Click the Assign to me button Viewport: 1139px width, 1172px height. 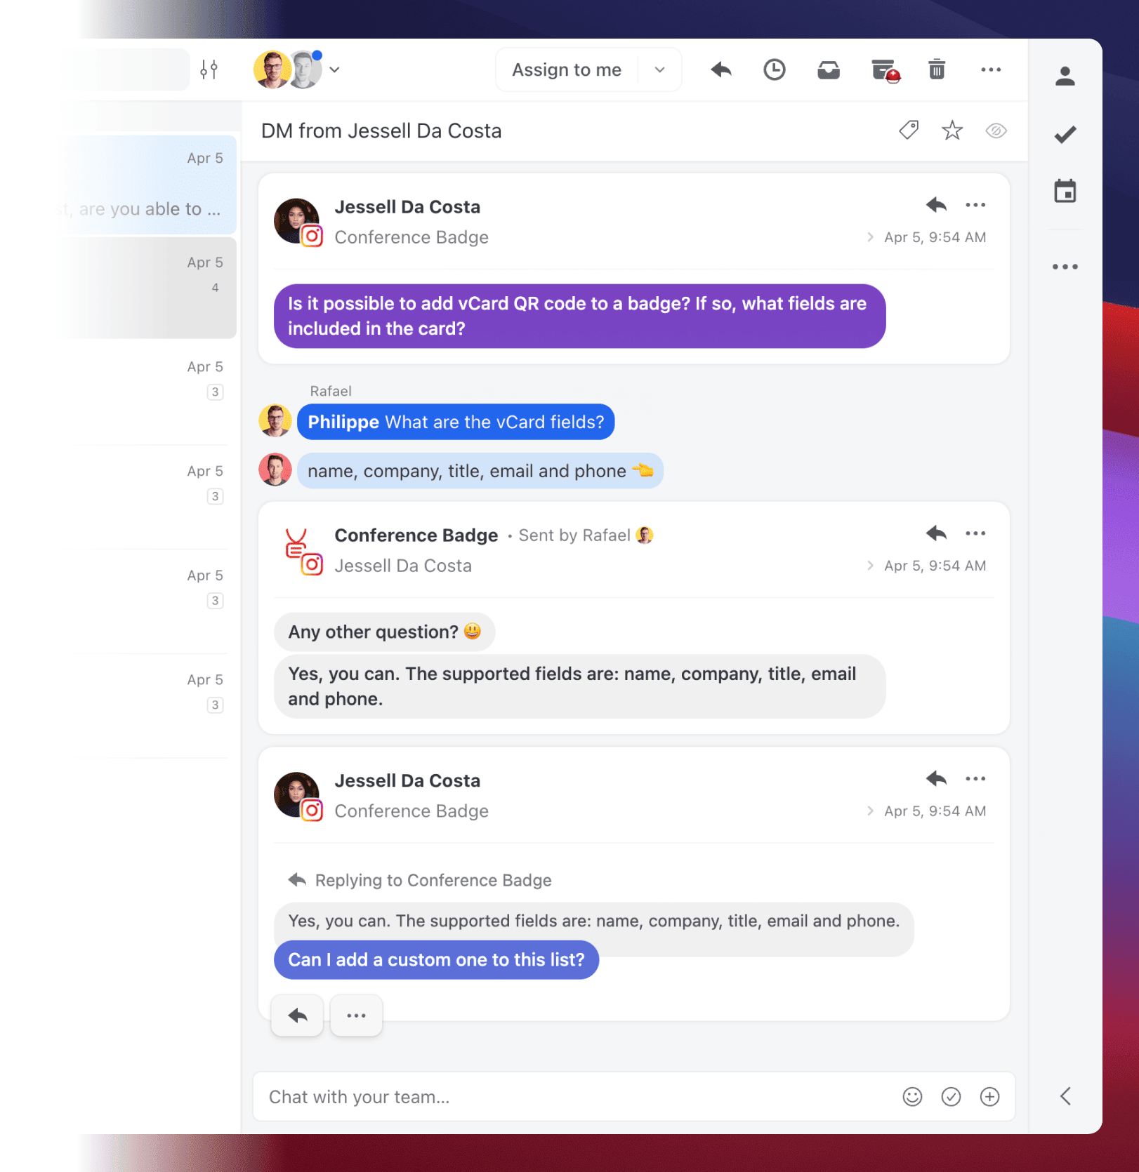click(566, 69)
